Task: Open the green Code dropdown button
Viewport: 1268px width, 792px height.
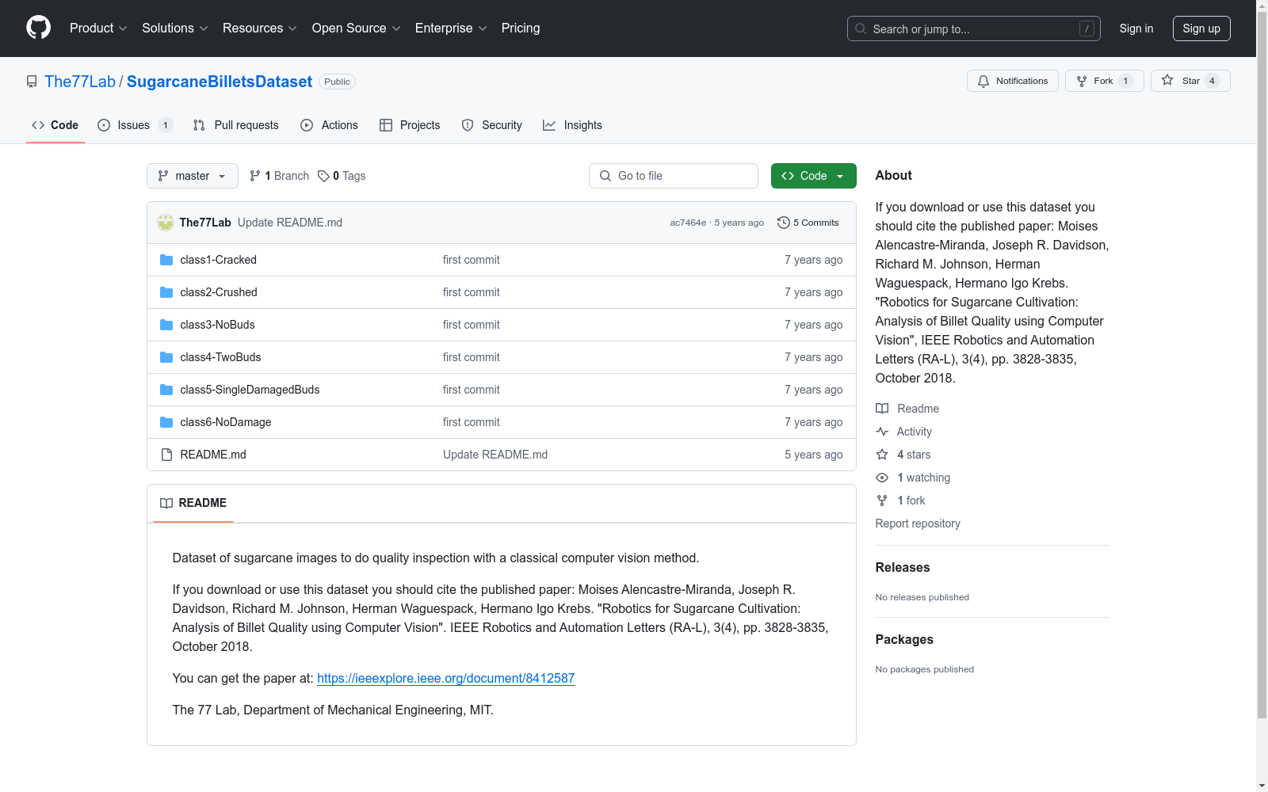Action: pos(813,176)
